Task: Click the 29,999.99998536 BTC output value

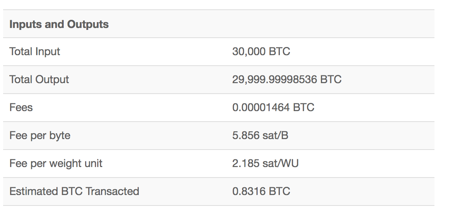Action: [287, 80]
